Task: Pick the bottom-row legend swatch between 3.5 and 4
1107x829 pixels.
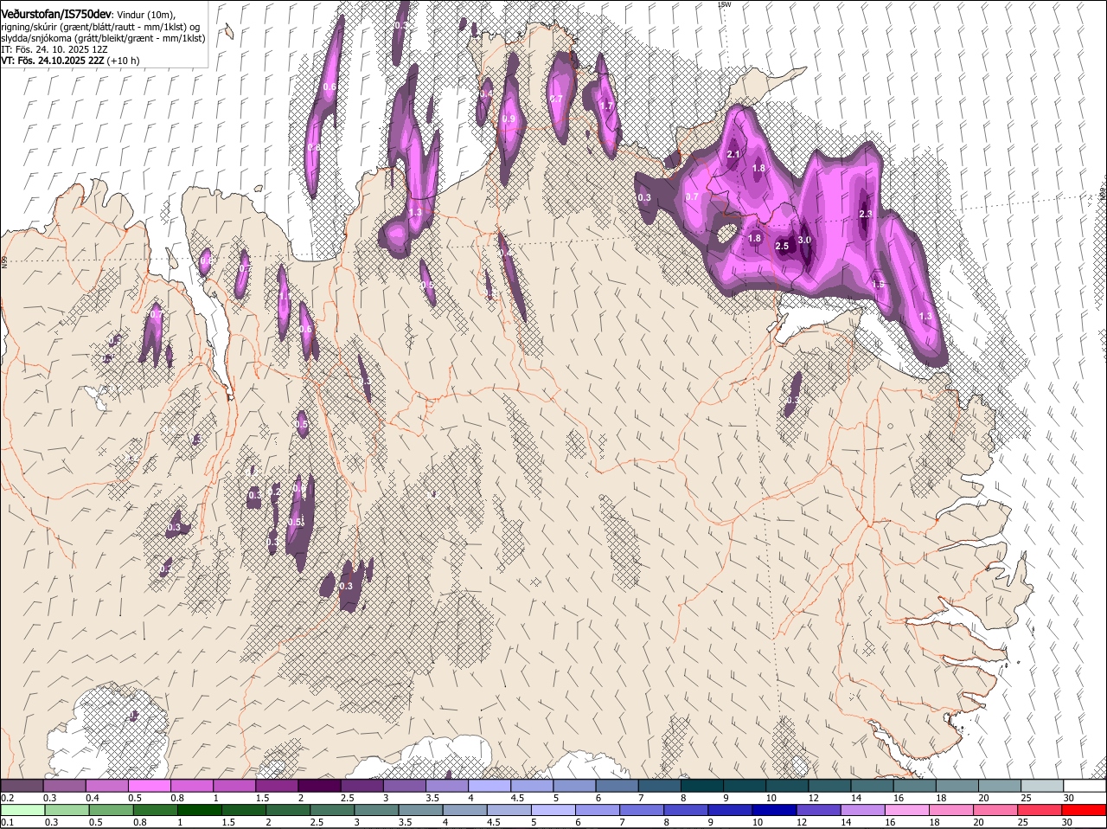Action: pyautogui.click(x=421, y=810)
